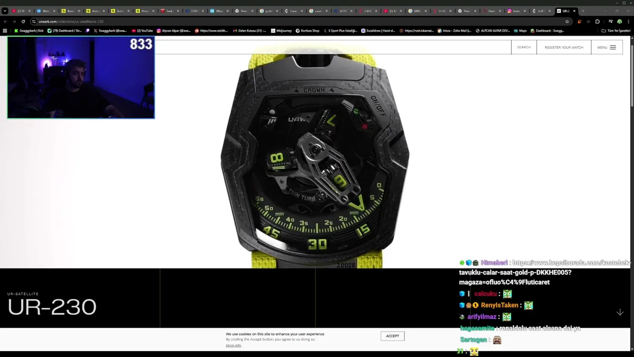
Task: Open the Maps bookmark
Action: click(520, 31)
